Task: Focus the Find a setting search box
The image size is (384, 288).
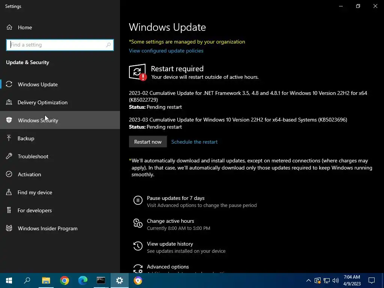Action: pos(60,45)
